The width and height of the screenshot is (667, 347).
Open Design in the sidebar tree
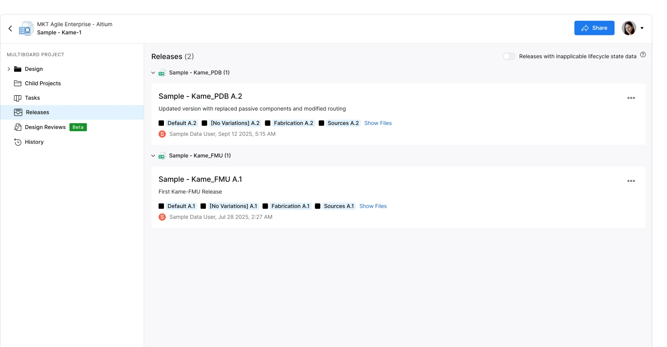tap(34, 69)
